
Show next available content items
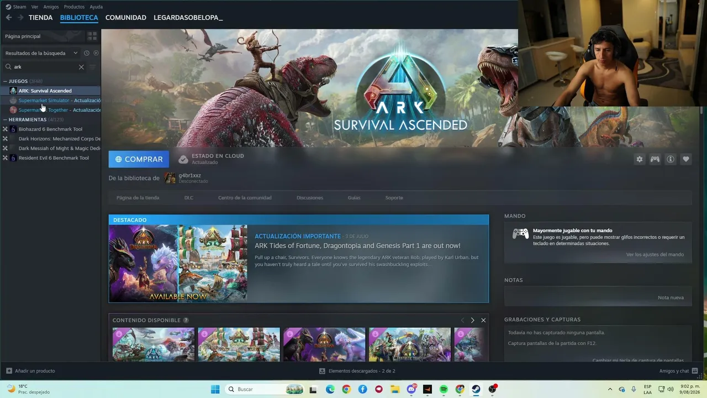click(472, 320)
